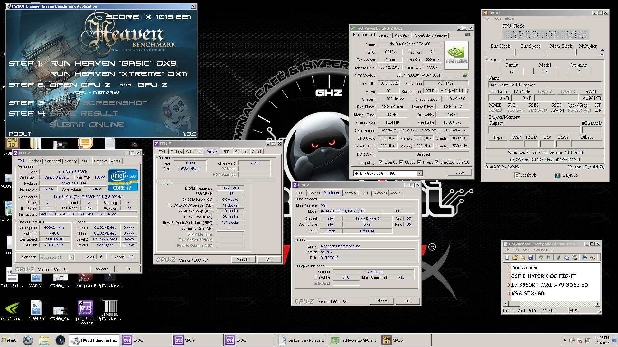Image resolution: width=618 pixels, height=347 pixels.
Task: Toggle the PhysX checkbox in GPU-Z
Action: tap(419, 162)
